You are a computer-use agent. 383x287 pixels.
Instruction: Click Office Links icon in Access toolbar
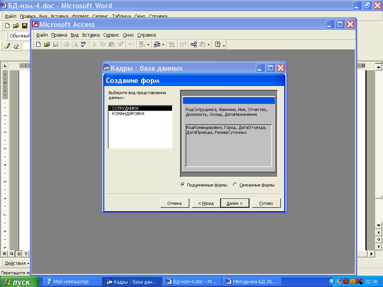click(142, 44)
